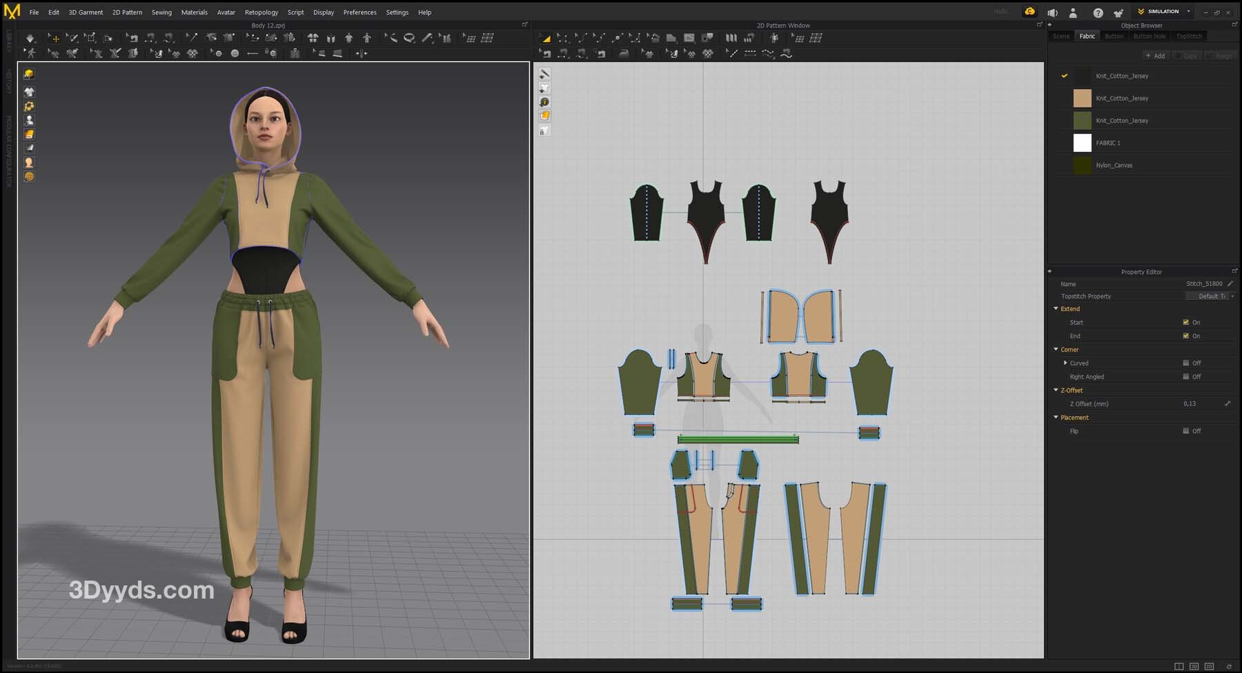Screen dimensions: 1242x673
Task: Click the help question mark icon
Action: click(1098, 12)
